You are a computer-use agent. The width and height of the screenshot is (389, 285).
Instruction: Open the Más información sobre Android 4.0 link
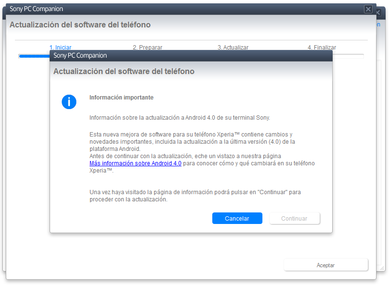tap(135, 163)
